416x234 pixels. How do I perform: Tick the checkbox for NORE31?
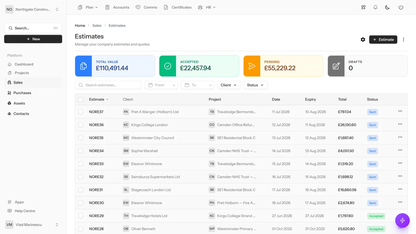81,190
